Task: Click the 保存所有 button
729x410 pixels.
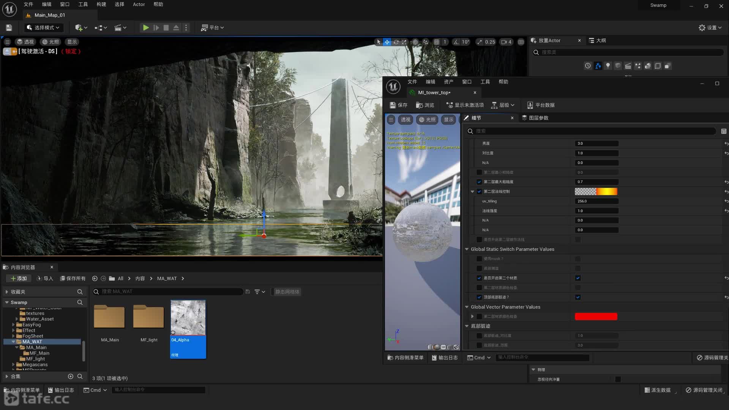Action: 73,279
